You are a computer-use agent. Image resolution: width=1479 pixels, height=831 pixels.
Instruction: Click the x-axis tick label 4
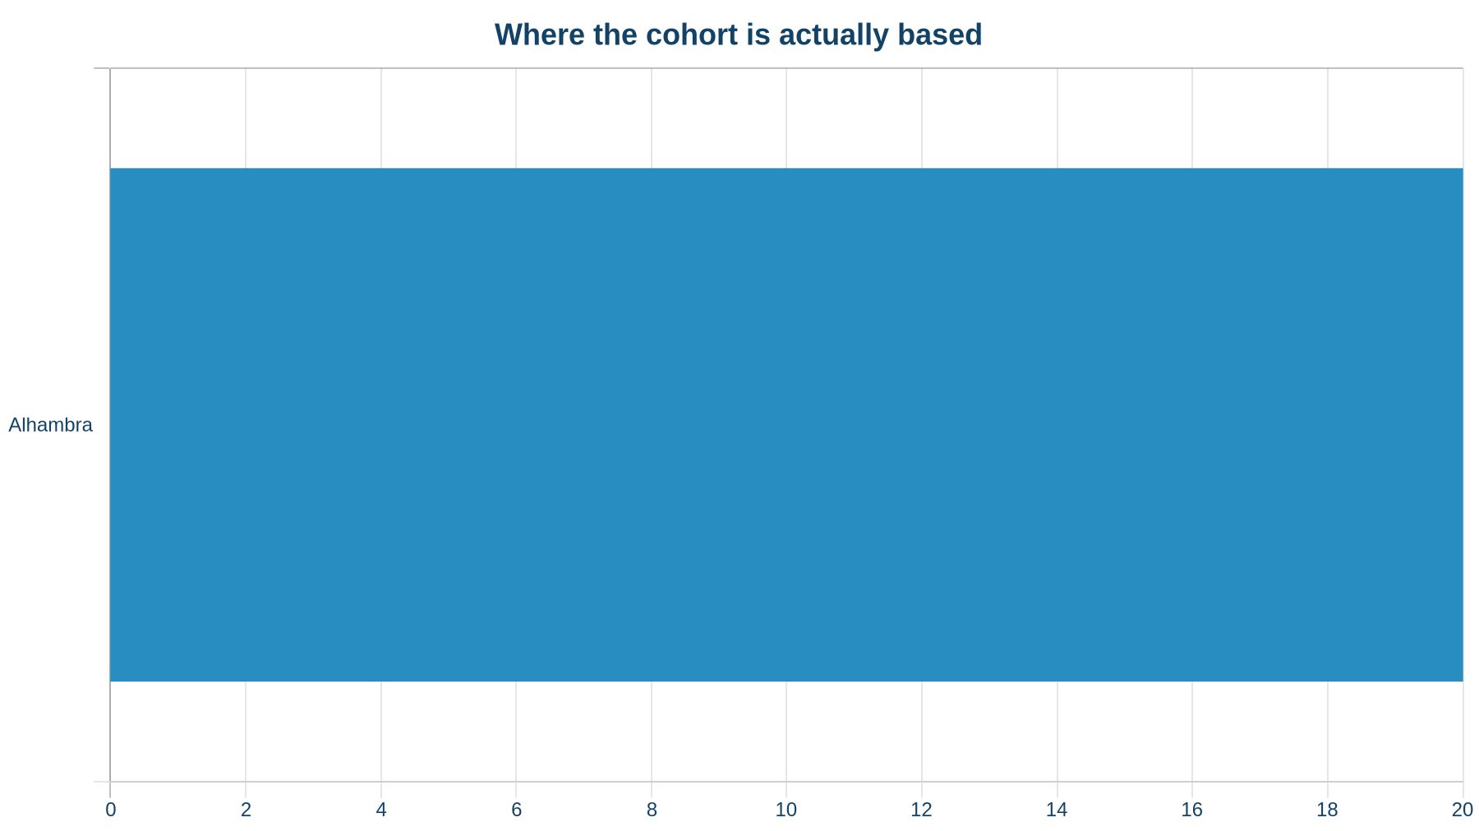pyautogui.click(x=381, y=810)
